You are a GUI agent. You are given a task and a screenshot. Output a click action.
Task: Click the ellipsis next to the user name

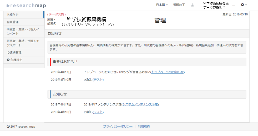coord(233,5)
